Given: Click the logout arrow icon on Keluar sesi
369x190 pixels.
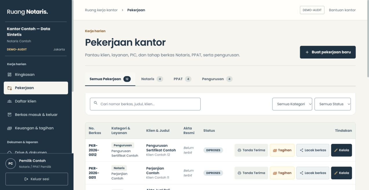Looking at the screenshot, I should [x=26, y=179].
